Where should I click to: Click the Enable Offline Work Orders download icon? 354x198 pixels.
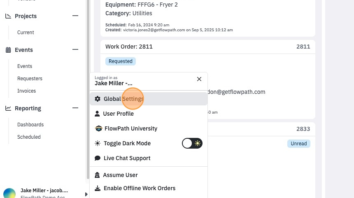point(98,188)
